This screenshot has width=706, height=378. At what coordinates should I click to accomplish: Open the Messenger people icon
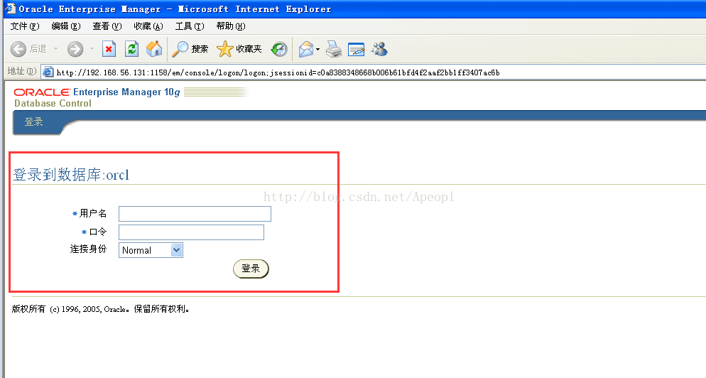(x=379, y=49)
